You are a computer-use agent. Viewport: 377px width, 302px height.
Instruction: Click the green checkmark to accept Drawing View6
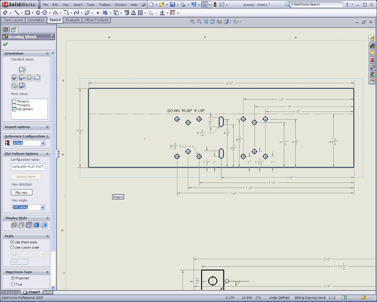click(5, 44)
